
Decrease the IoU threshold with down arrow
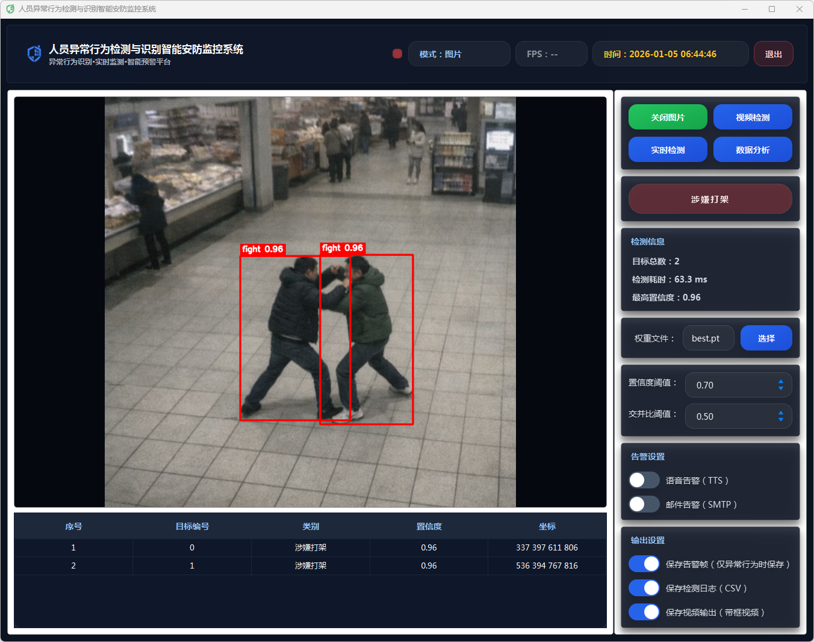[x=780, y=420]
